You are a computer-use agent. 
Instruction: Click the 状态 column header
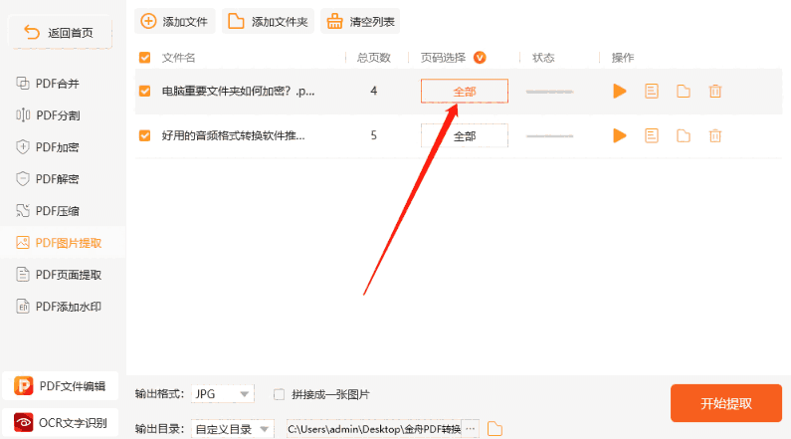point(544,58)
